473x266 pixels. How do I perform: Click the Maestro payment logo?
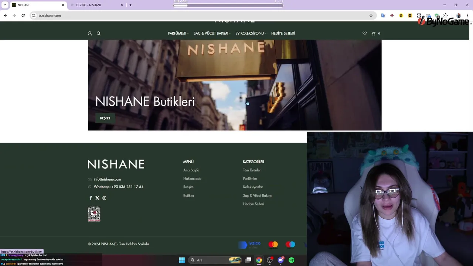290,244
